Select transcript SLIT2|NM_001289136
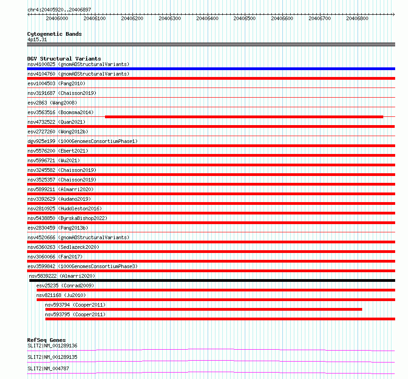 (52, 346)
